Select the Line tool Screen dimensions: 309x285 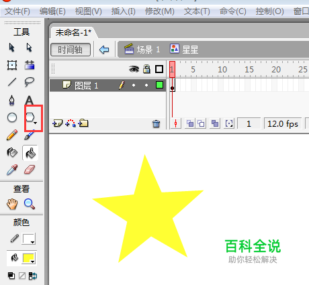12,82
